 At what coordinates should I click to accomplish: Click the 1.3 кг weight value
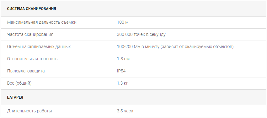[122, 83]
